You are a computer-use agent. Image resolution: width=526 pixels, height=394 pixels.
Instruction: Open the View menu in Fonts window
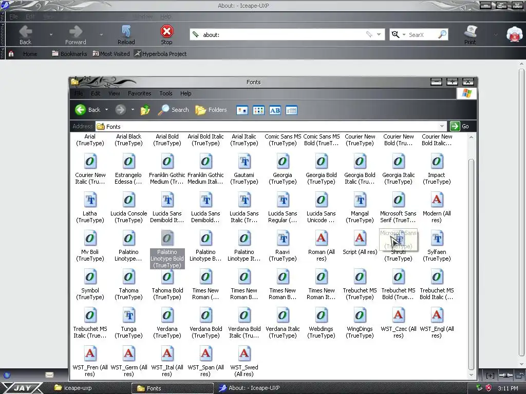point(114,93)
